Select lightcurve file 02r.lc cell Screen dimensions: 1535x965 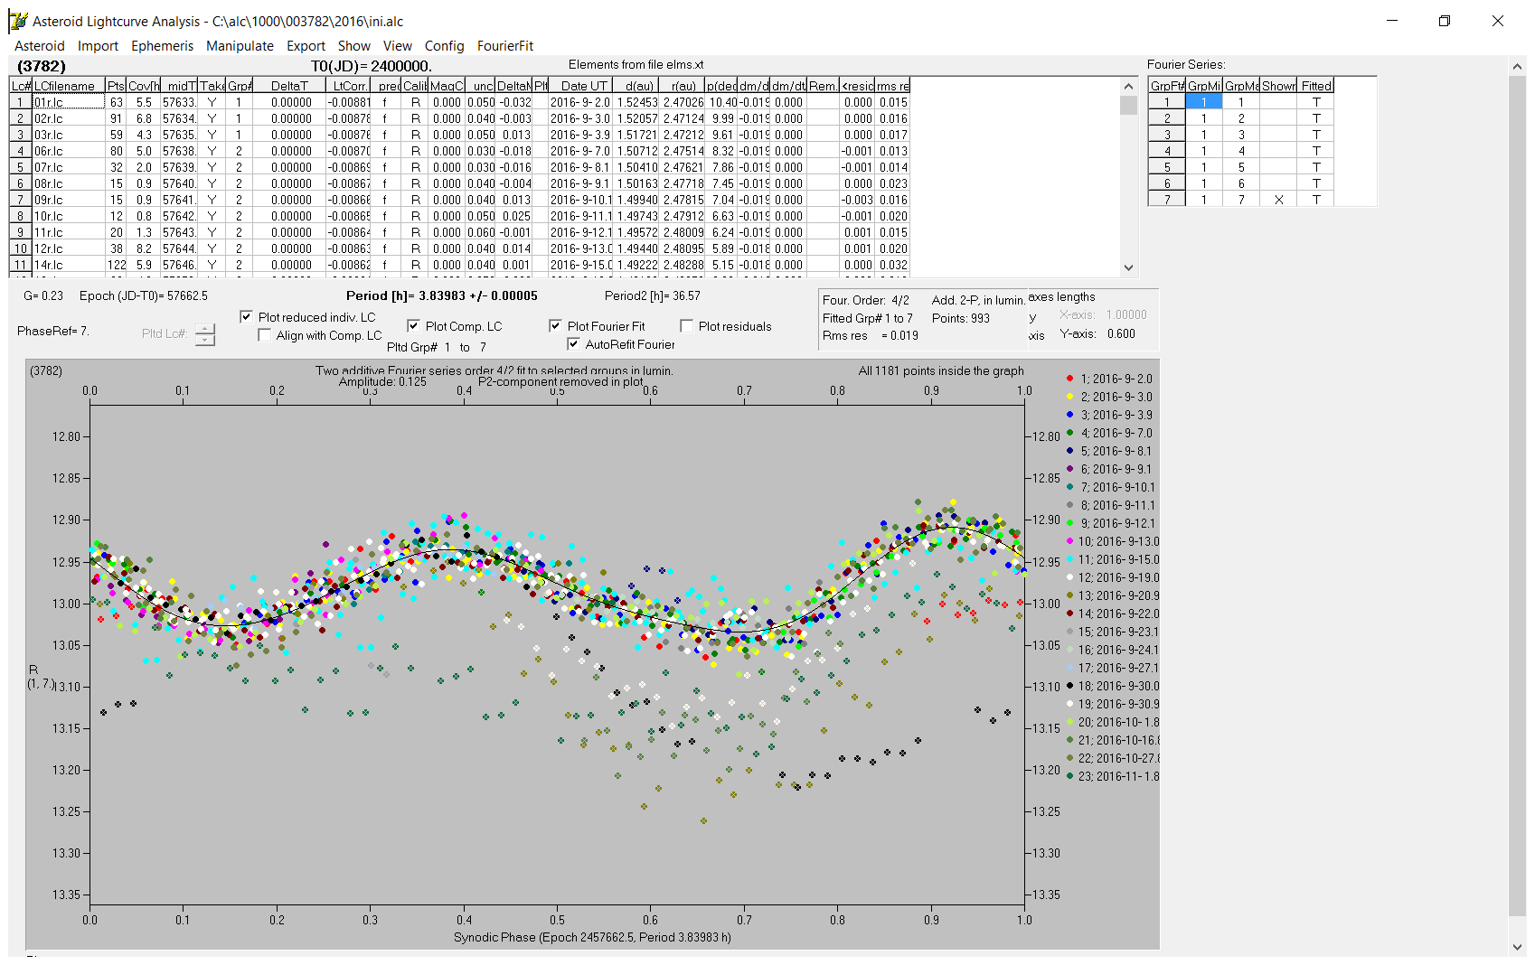[69, 118]
